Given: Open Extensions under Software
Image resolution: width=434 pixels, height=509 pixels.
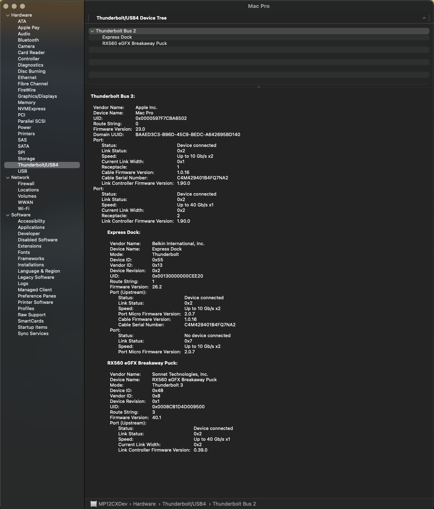Looking at the screenshot, I should coord(30,246).
